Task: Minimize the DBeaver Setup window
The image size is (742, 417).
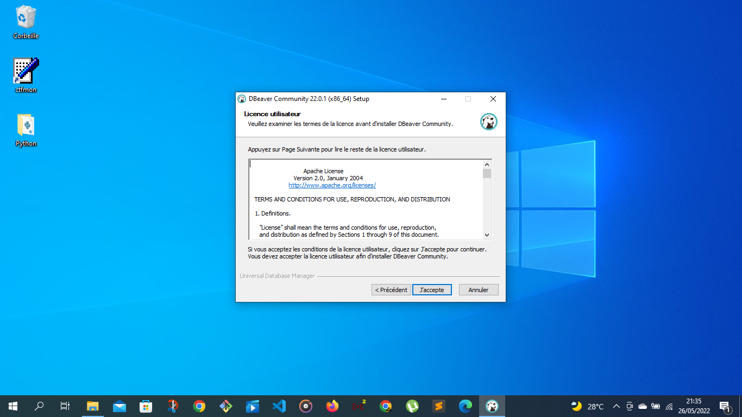Action: [x=444, y=99]
